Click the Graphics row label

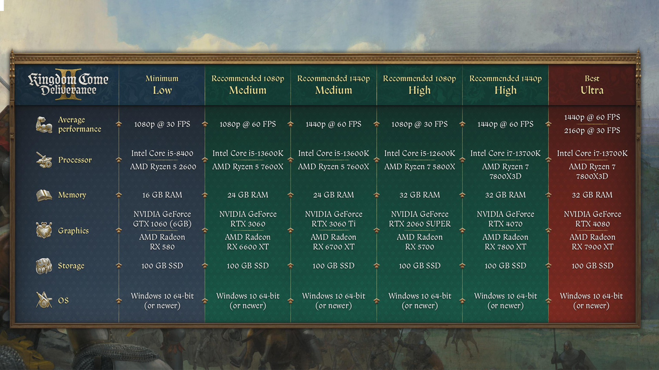coord(73,231)
